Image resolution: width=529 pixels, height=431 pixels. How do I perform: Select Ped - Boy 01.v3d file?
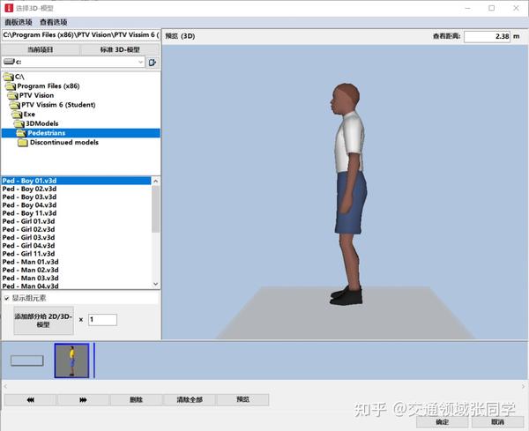click(x=76, y=181)
